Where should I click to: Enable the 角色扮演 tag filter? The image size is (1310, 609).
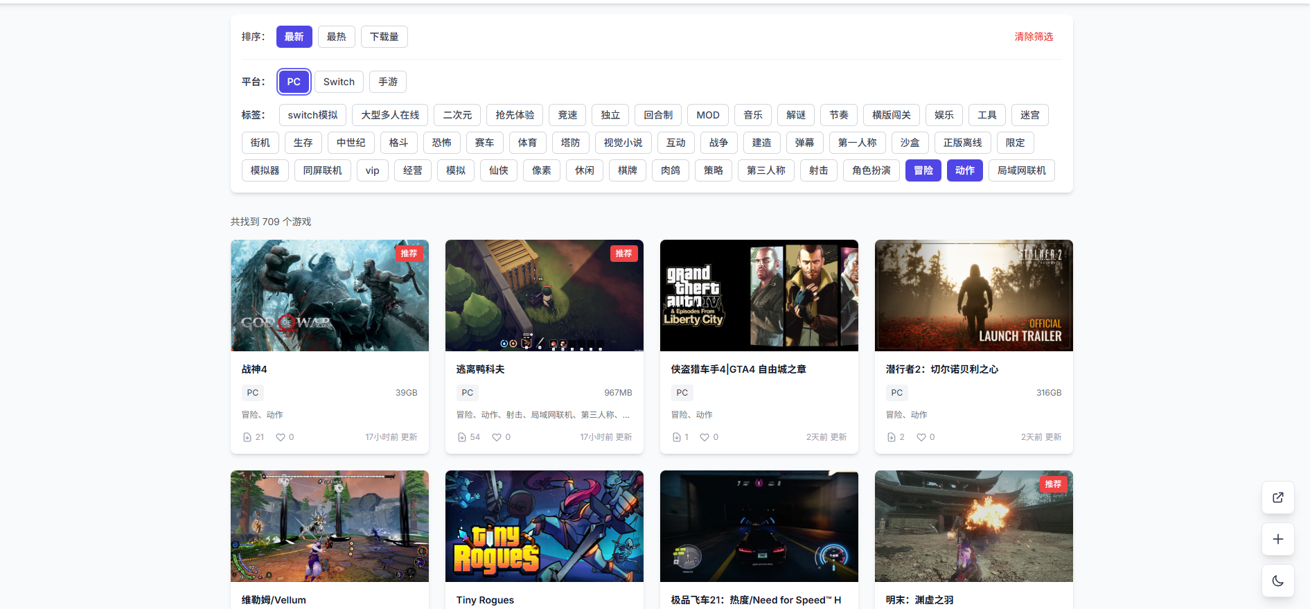tap(871, 170)
